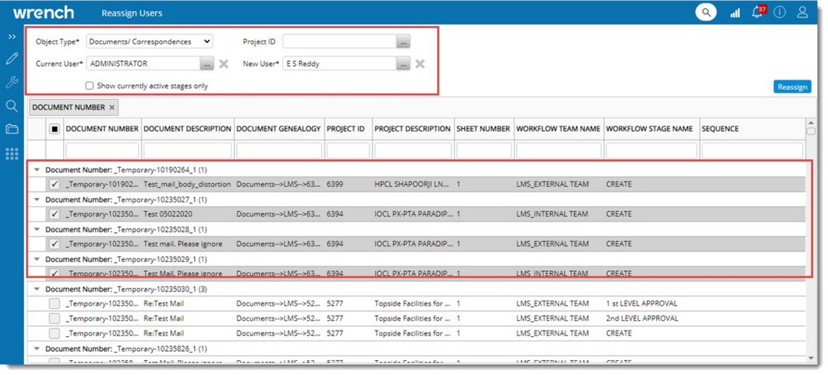This screenshot has width=828, height=375.
Task: Collapse the _Temporary-10235030_1 document group
Action: coord(36,289)
